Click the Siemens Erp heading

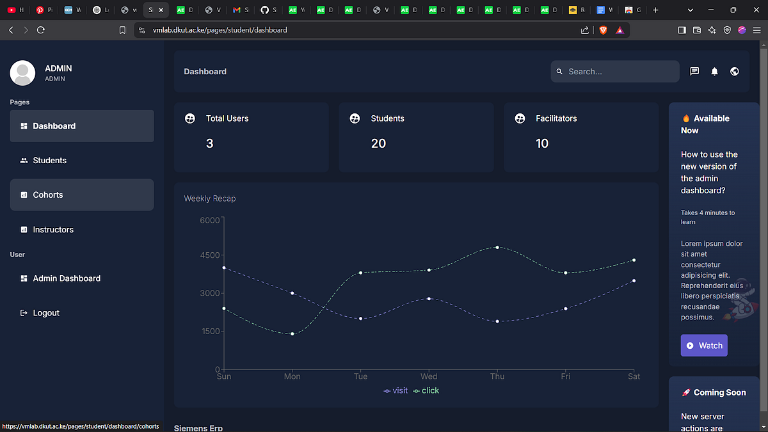pos(198,428)
